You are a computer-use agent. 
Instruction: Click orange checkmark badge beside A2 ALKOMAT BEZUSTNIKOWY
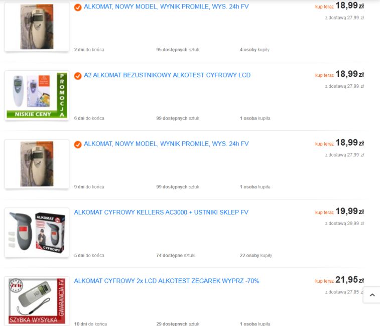point(78,76)
